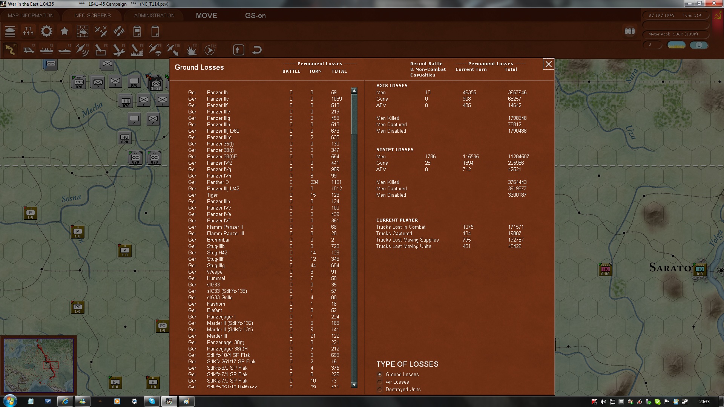Click the losses list scrollbar thumb
Image resolution: width=724 pixels, height=407 pixels.
[354, 113]
